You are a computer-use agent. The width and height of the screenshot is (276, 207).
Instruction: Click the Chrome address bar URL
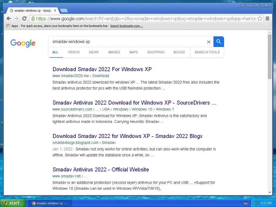coord(146,19)
